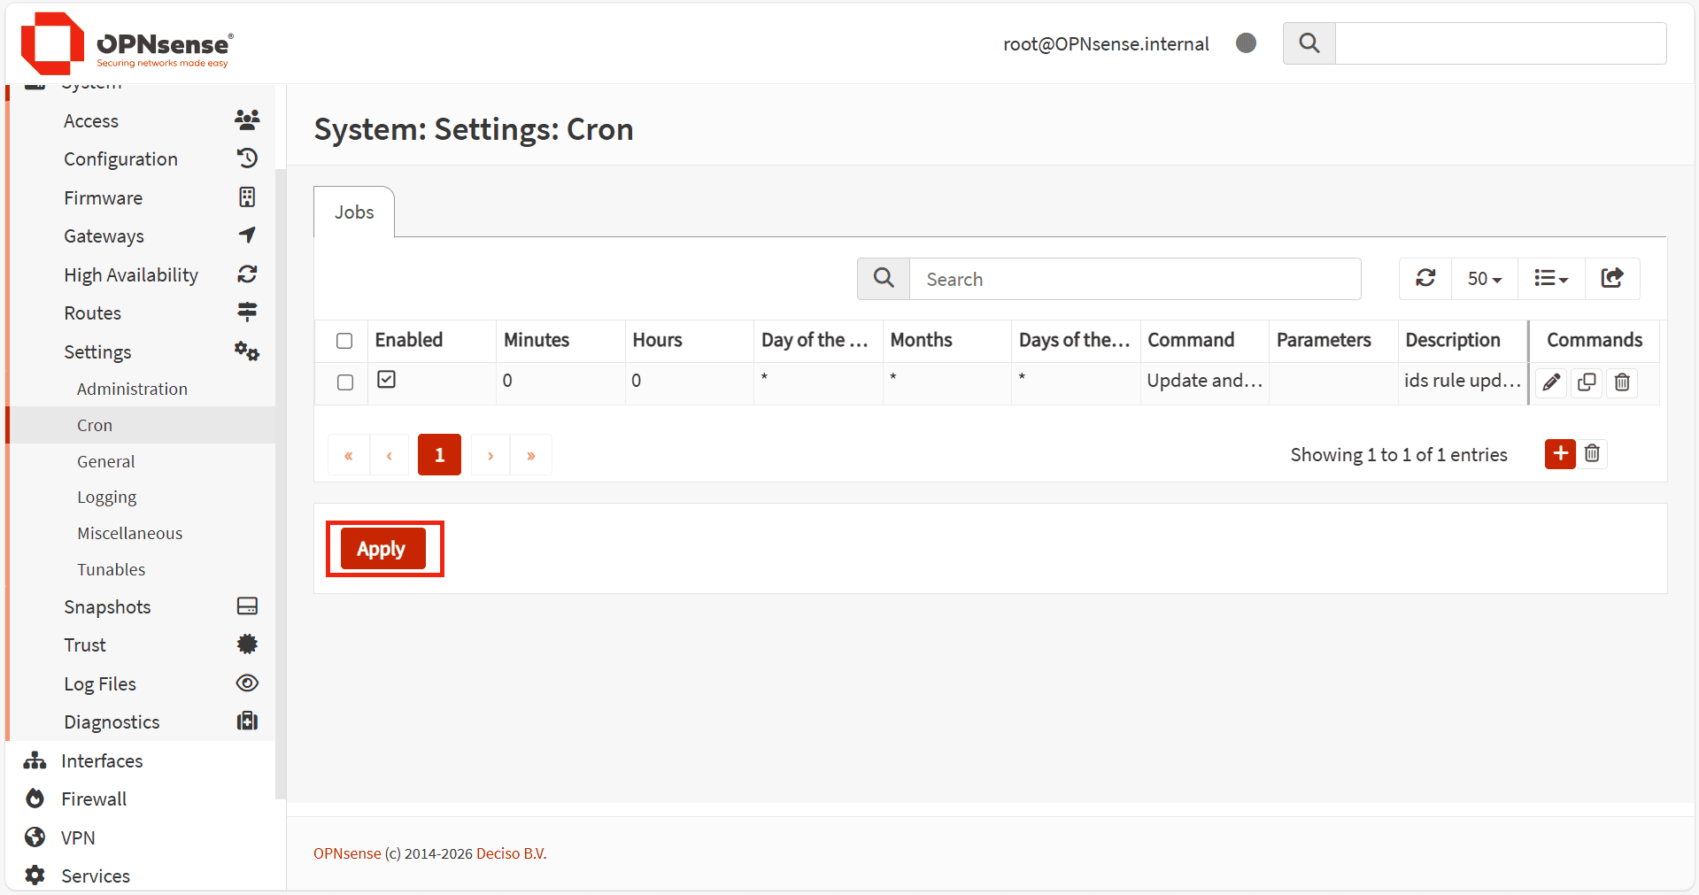Refresh the jobs table
The height and width of the screenshot is (895, 1699).
coord(1425,279)
